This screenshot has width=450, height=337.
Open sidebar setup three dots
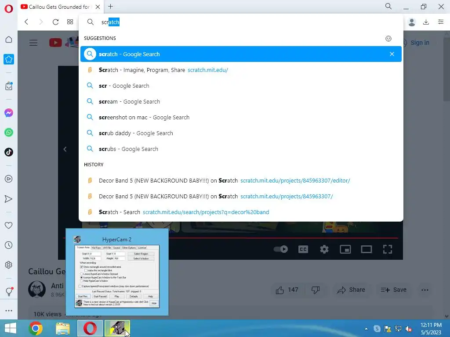[x=9, y=311]
